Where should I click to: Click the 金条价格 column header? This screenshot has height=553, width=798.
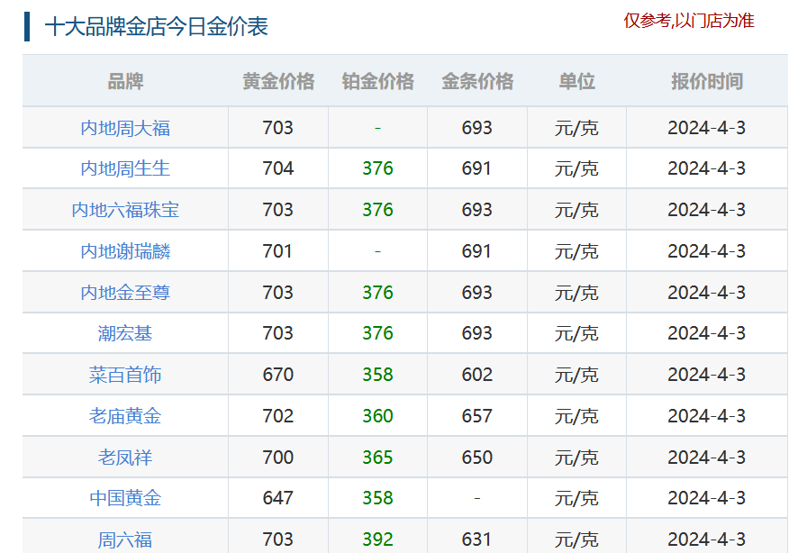click(477, 81)
